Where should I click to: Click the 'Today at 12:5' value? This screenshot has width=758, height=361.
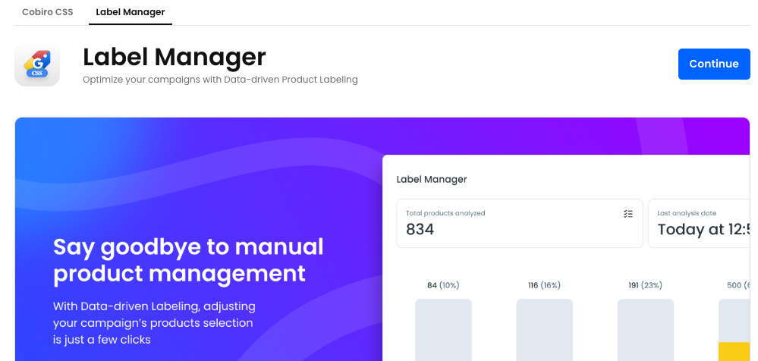click(703, 229)
